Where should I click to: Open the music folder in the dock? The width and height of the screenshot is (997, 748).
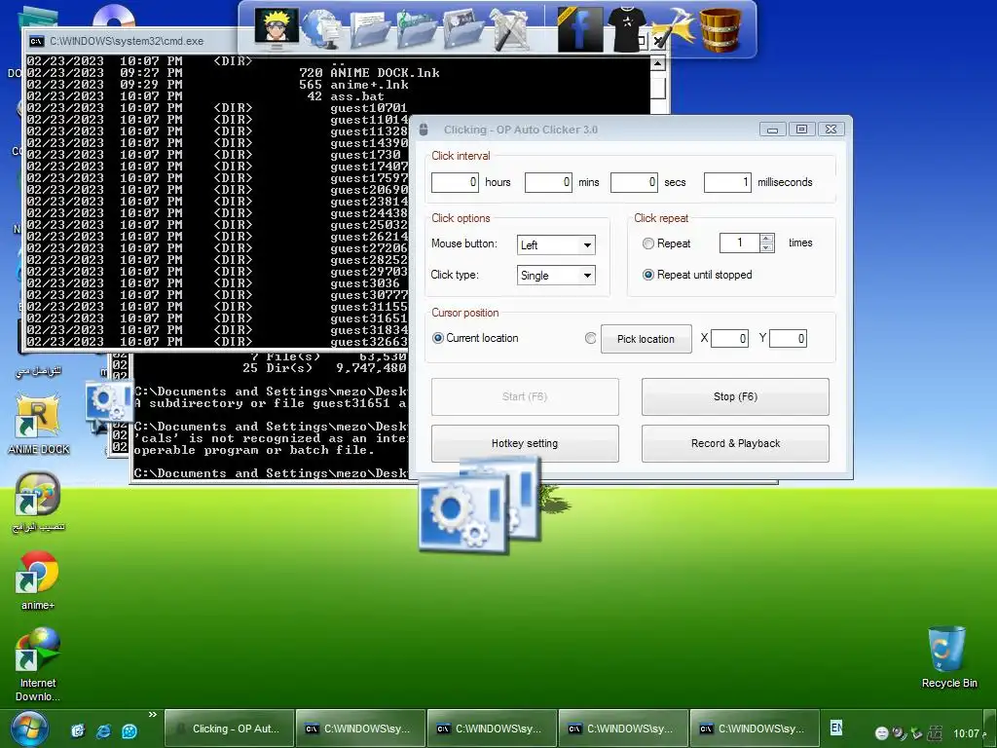(417, 29)
